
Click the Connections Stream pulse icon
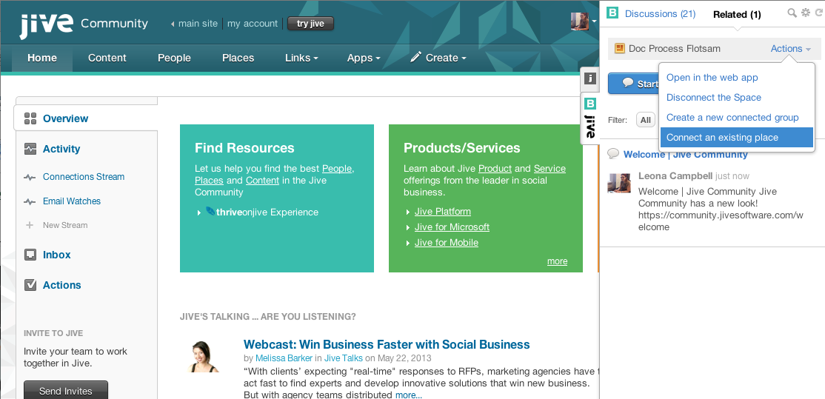point(30,177)
